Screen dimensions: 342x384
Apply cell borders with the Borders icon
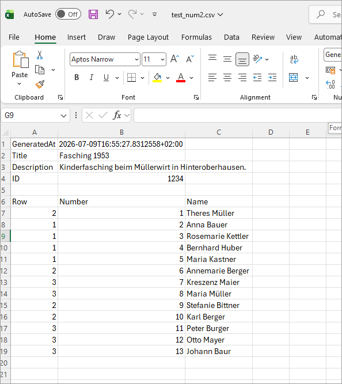[131, 78]
